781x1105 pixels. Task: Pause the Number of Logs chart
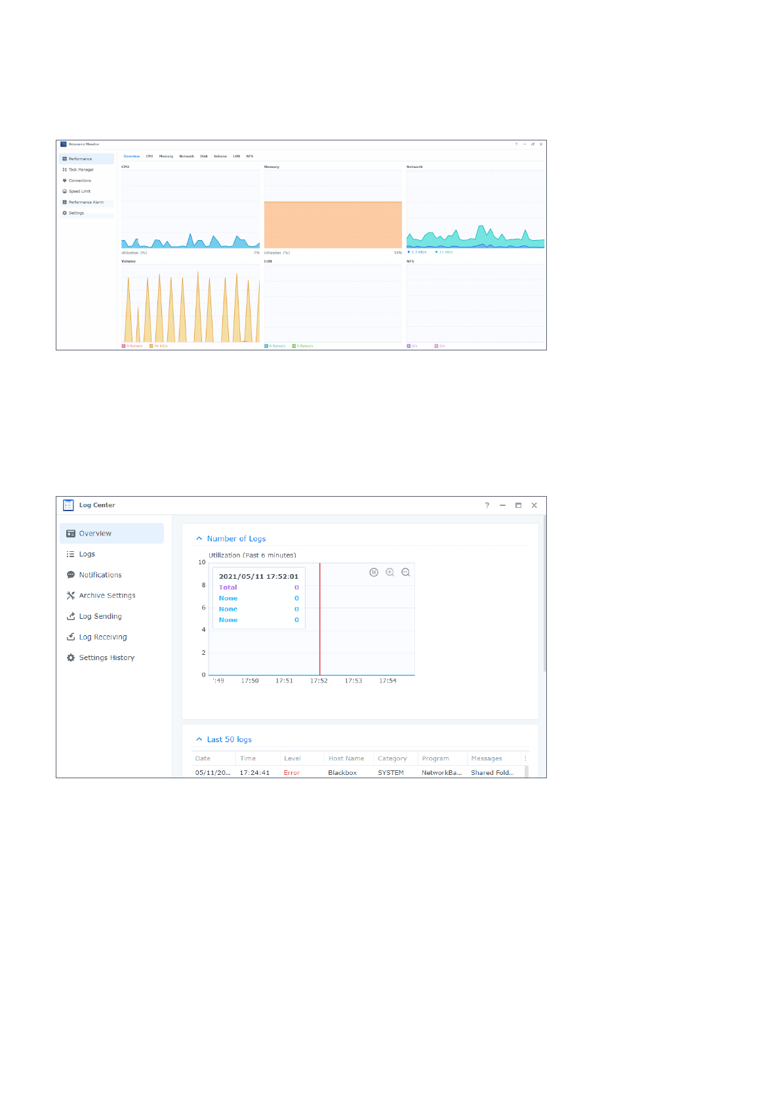[374, 572]
